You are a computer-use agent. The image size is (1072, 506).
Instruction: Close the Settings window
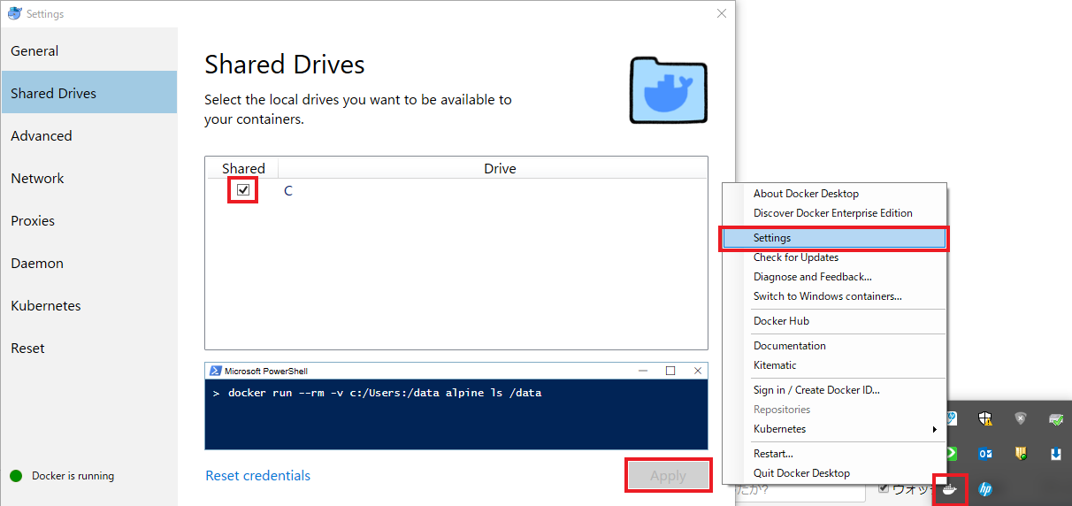pyautogui.click(x=722, y=13)
